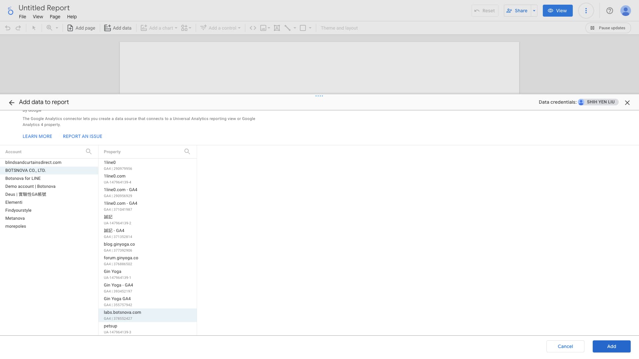Image resolution: width=639 pixels, height=359 pixels.
Task: Open the line type dropdown arrow
Action: [295, 28]
